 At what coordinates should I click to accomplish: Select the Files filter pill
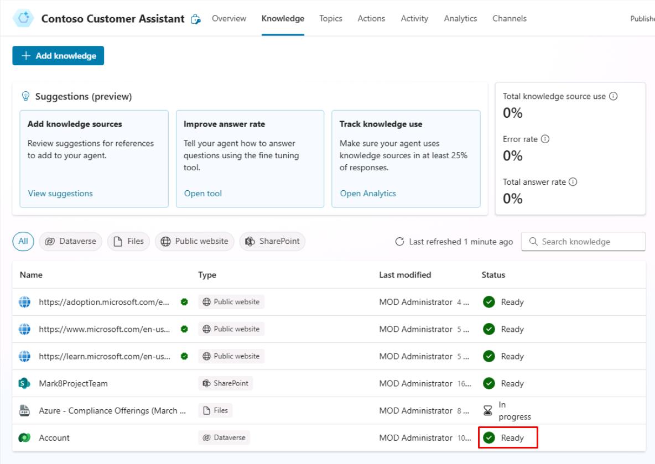128,241
